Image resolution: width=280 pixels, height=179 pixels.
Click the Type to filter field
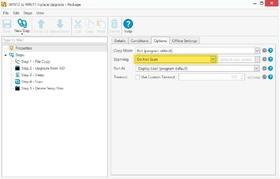(55, 40)
